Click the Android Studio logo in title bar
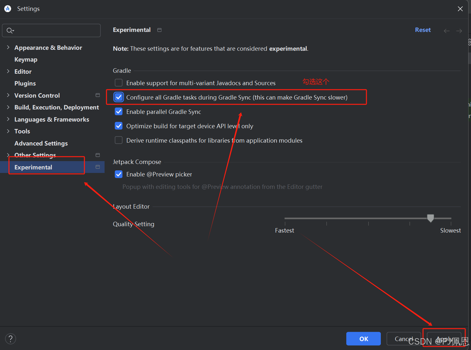 (x=7, y=9)
